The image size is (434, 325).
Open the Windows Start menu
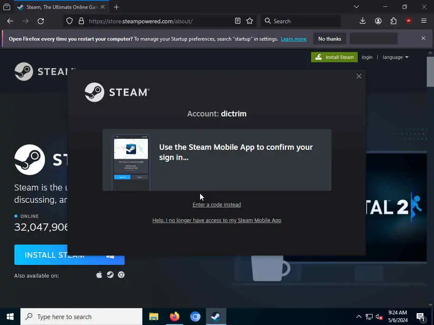(10, 317)
